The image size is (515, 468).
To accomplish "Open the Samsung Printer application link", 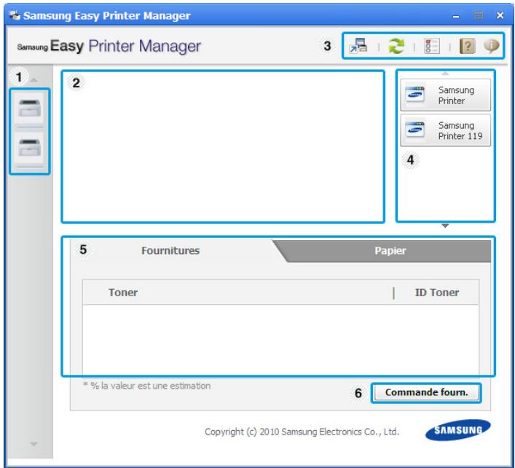I will (x=445, y=95).
